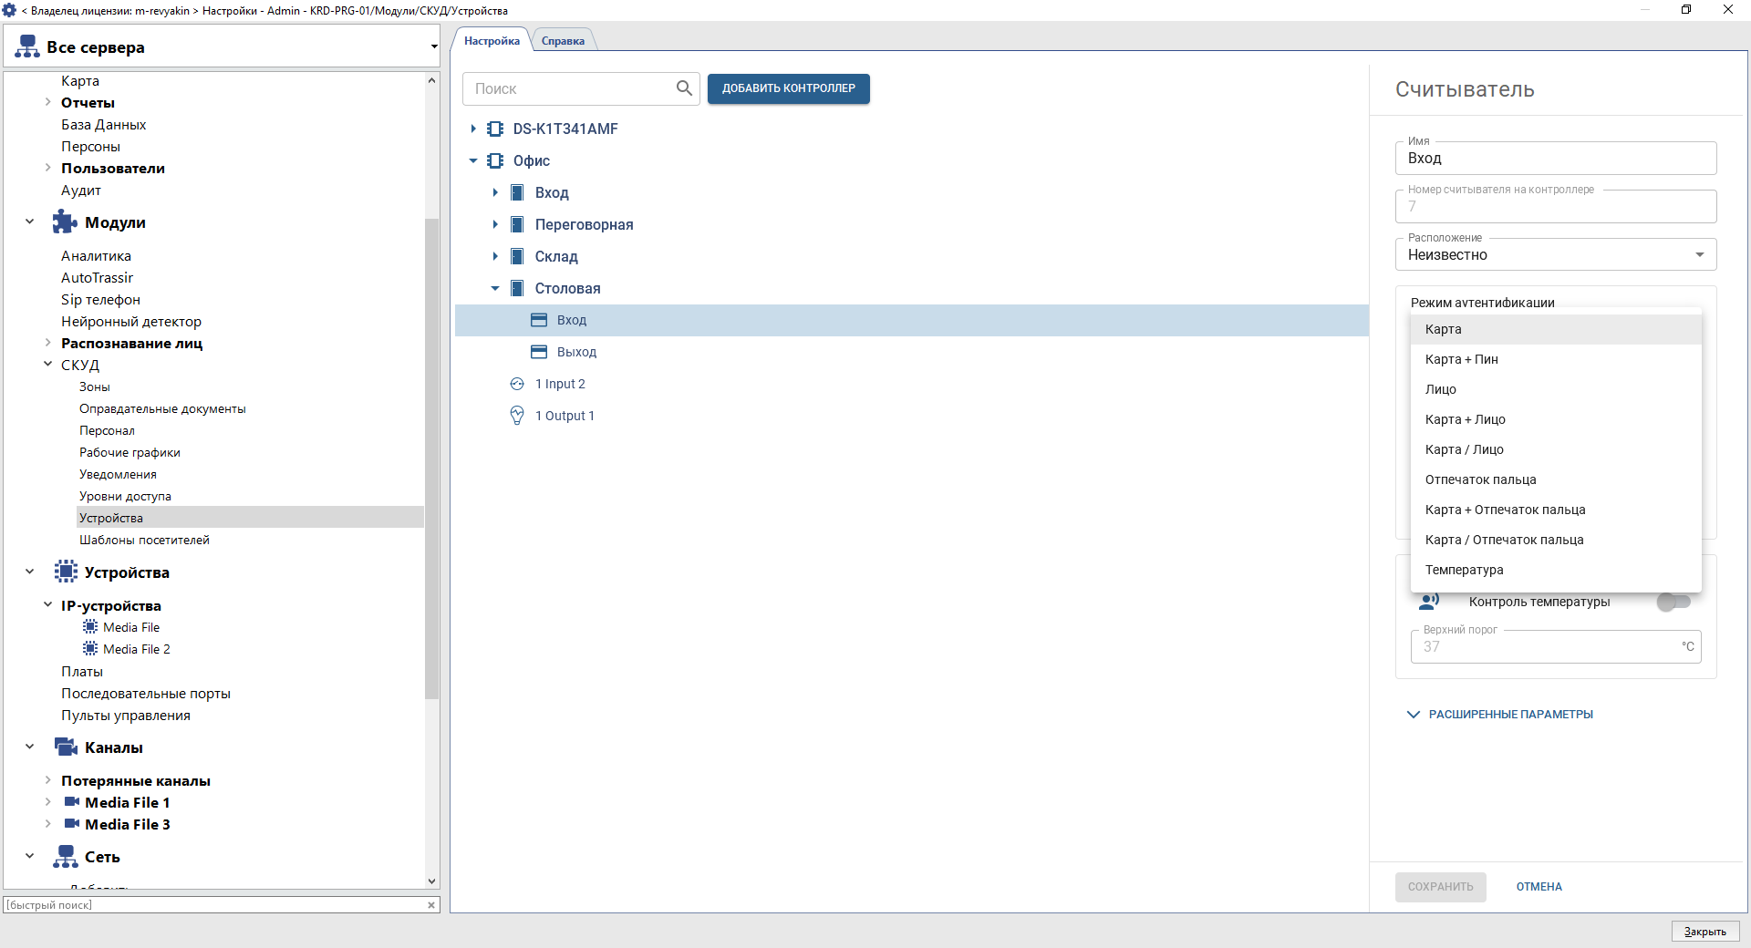Click the Офис controller chip icon
Image resolution: width=1751 pixels, height=948 pixels.
pos(495,161)
